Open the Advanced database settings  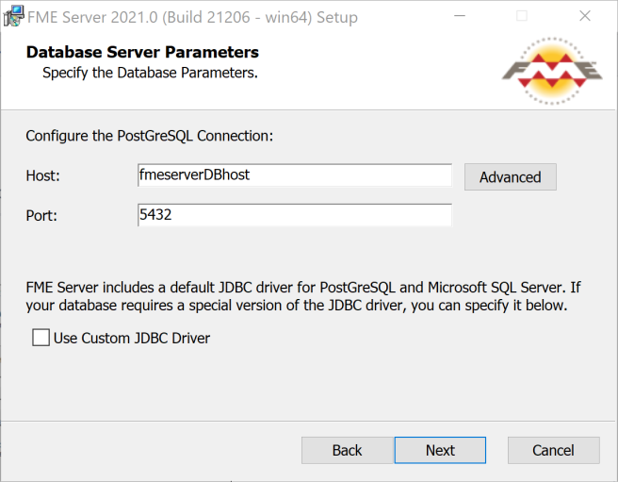tap(510, 177)
